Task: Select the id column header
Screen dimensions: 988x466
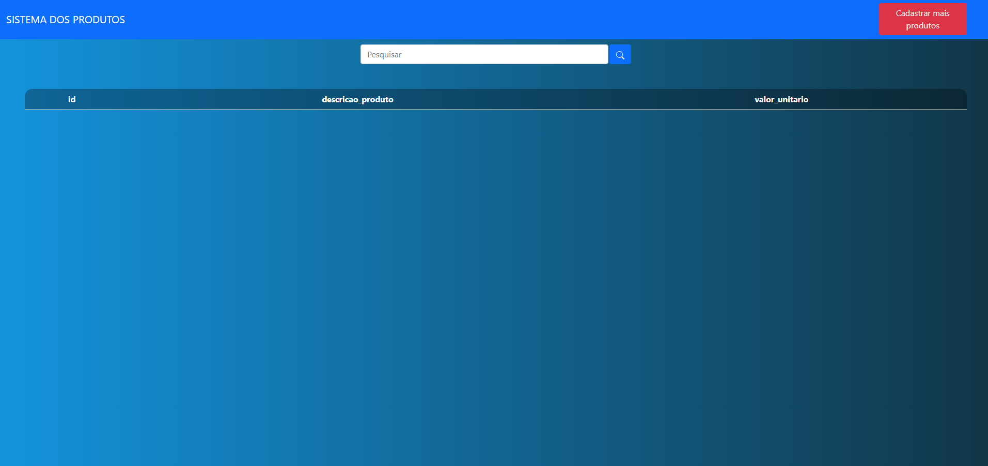Action: tap(72, 99)
